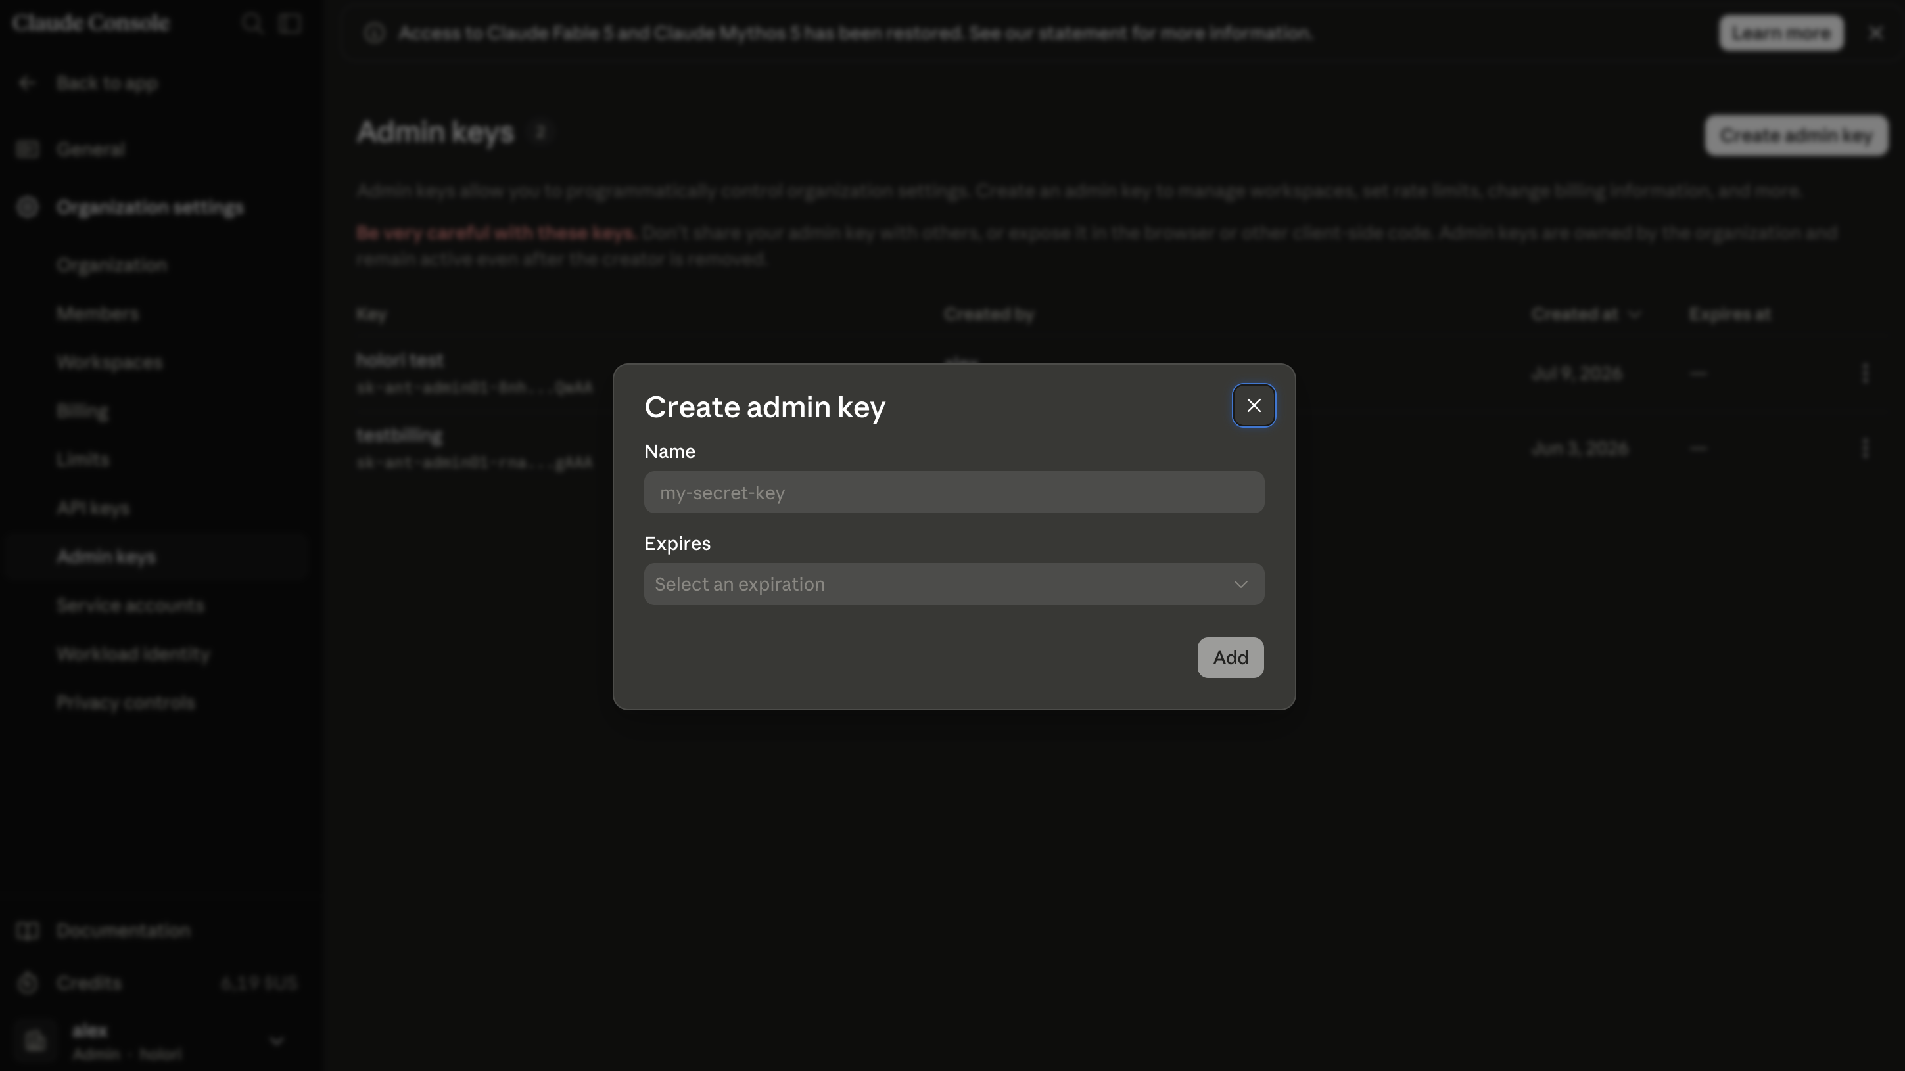
Task: Expand Organization settings section
Action: (x=150, y=208)
